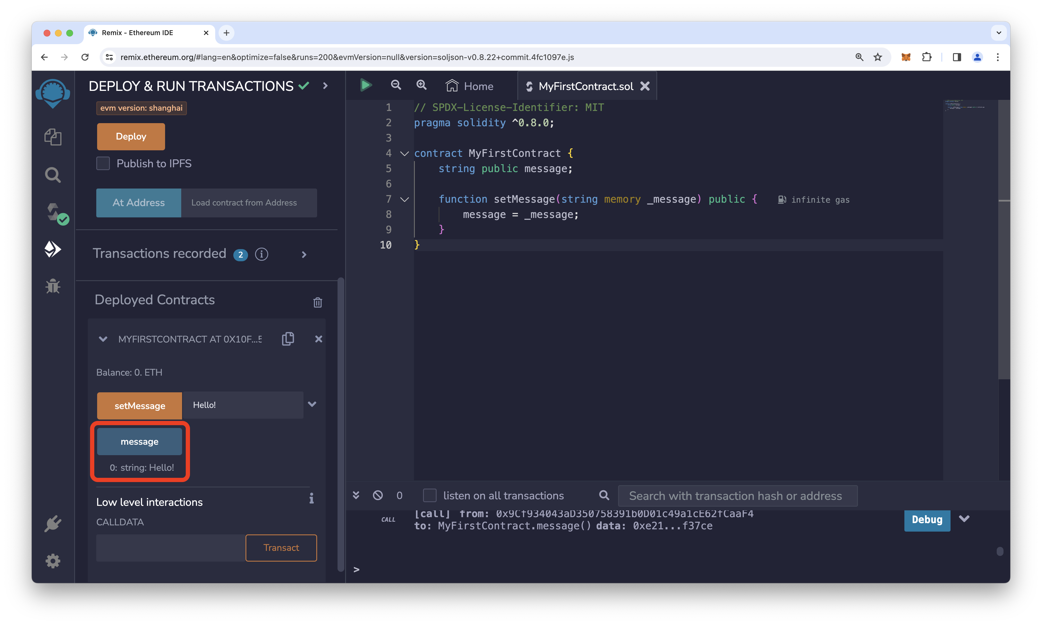Expand setMessage parameter dropdown arrow
Viewport: 1042px width, 625px height.
[x=312, y=404]
